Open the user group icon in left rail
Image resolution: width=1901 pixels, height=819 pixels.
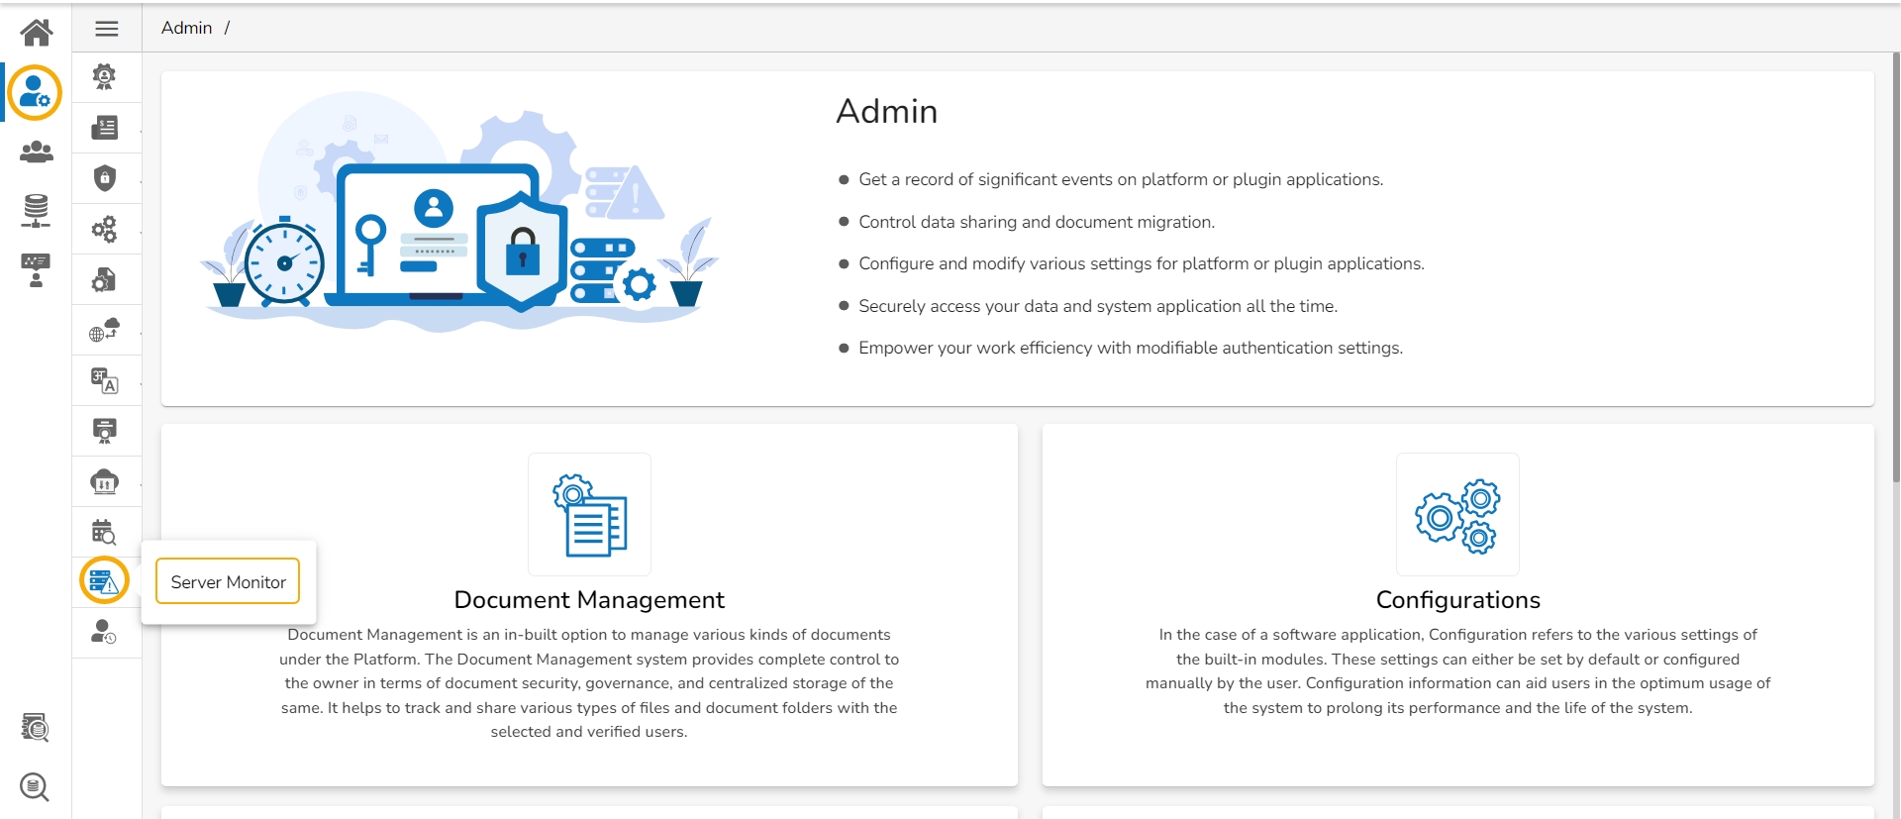pos(37,152)
